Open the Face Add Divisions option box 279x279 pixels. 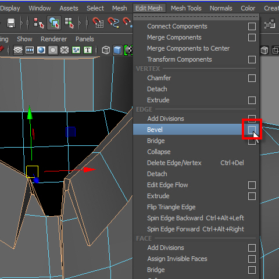[x=252, y=248]
